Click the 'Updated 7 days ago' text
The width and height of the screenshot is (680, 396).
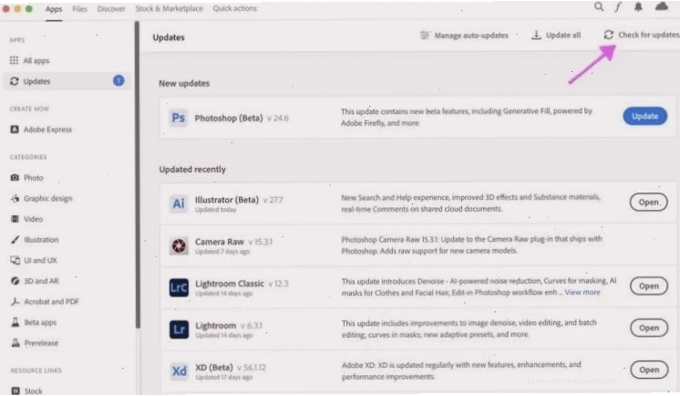pos(222,252)
